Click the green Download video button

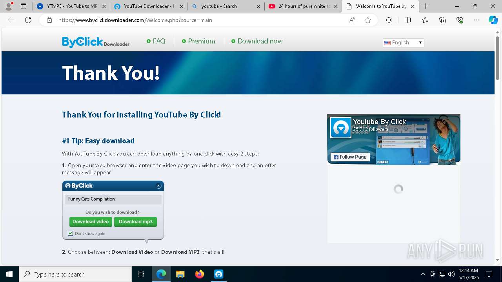(x=91, y=222)
